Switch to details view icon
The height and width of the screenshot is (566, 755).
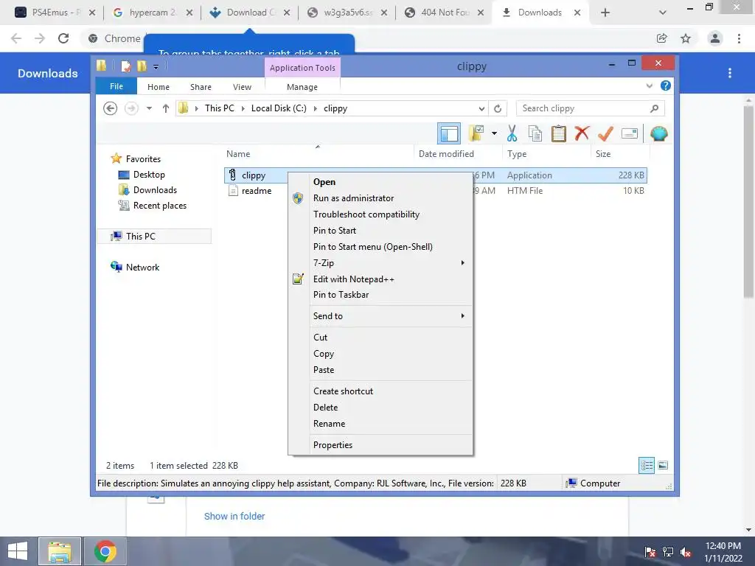pyautogui.click(x=647, y=466)
